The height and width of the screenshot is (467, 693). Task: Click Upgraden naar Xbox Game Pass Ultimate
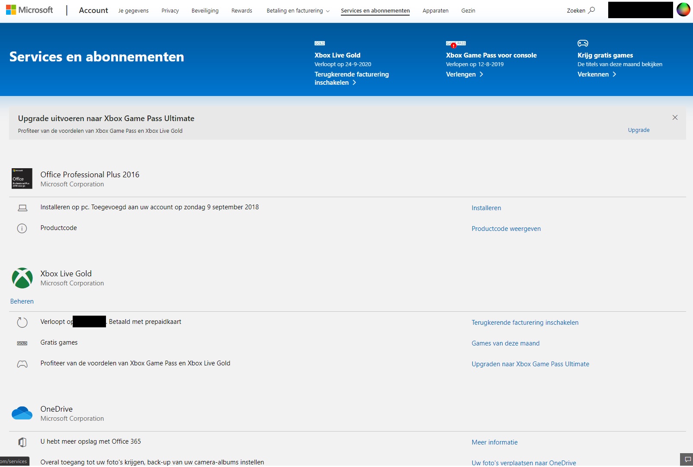pos(530,364)
